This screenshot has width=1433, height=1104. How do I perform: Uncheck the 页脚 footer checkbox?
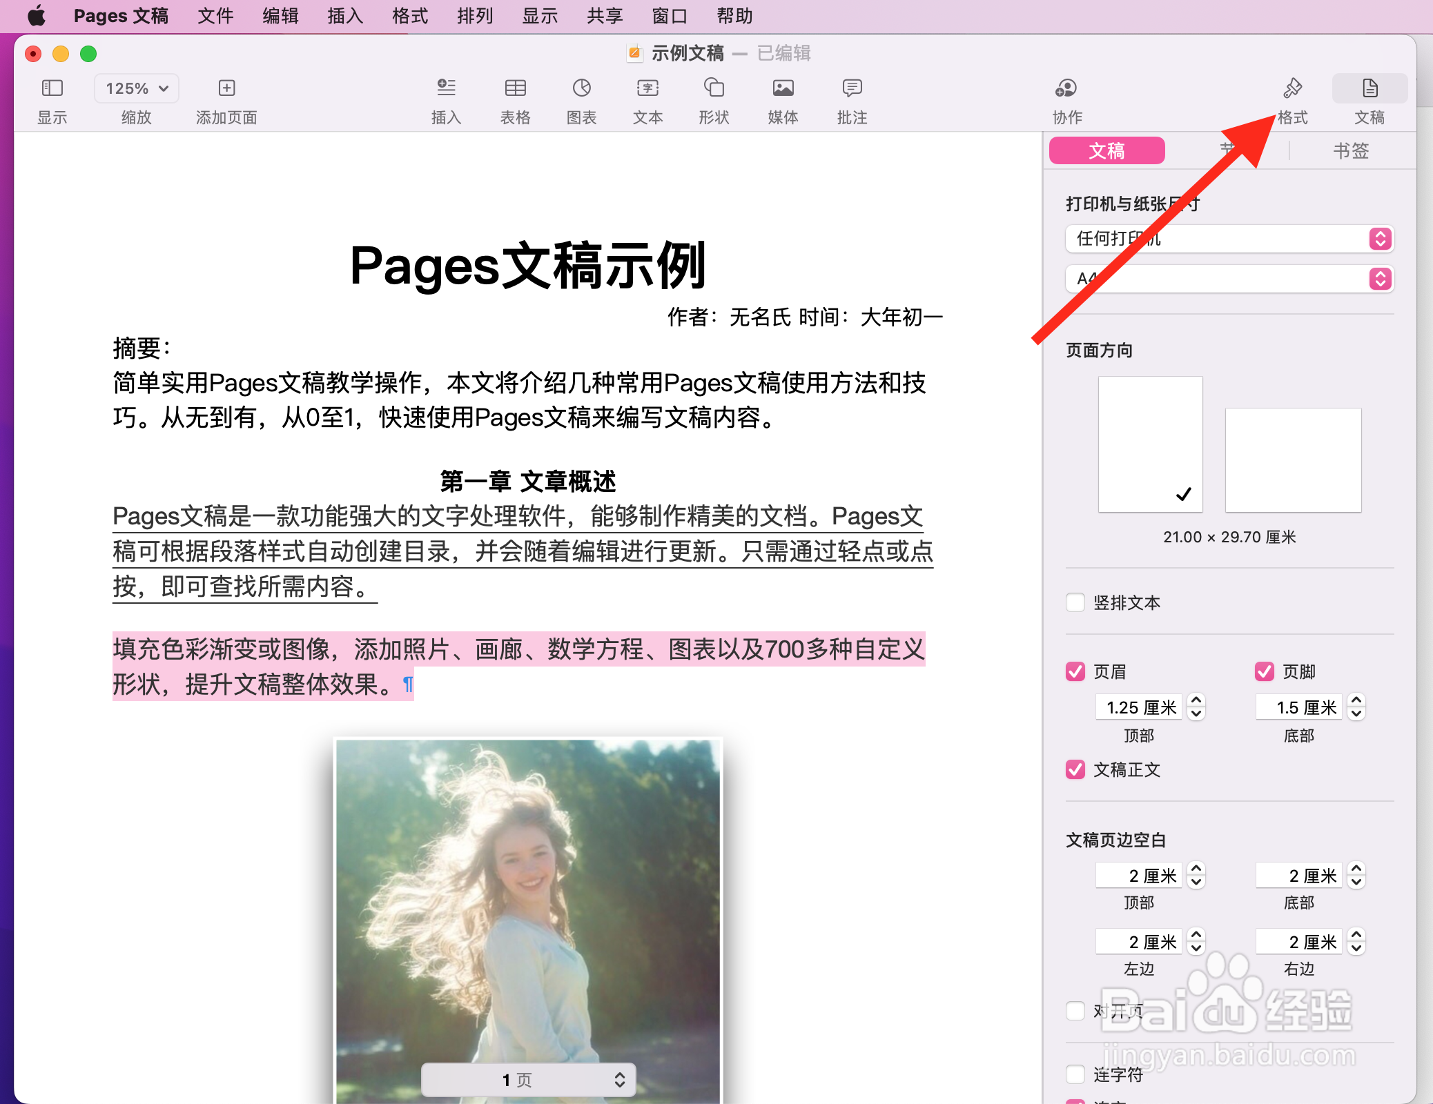click(1265, 671)
